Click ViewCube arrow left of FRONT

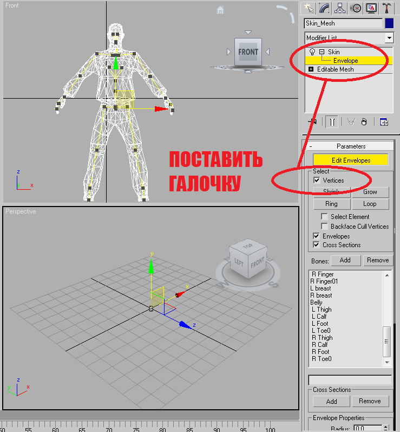[x=228, y=52]
